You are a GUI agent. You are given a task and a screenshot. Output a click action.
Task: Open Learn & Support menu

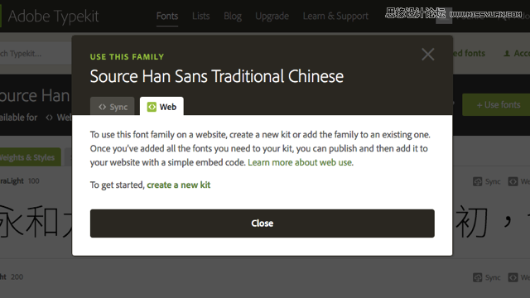pyautogui.click(x=335, y=17)
